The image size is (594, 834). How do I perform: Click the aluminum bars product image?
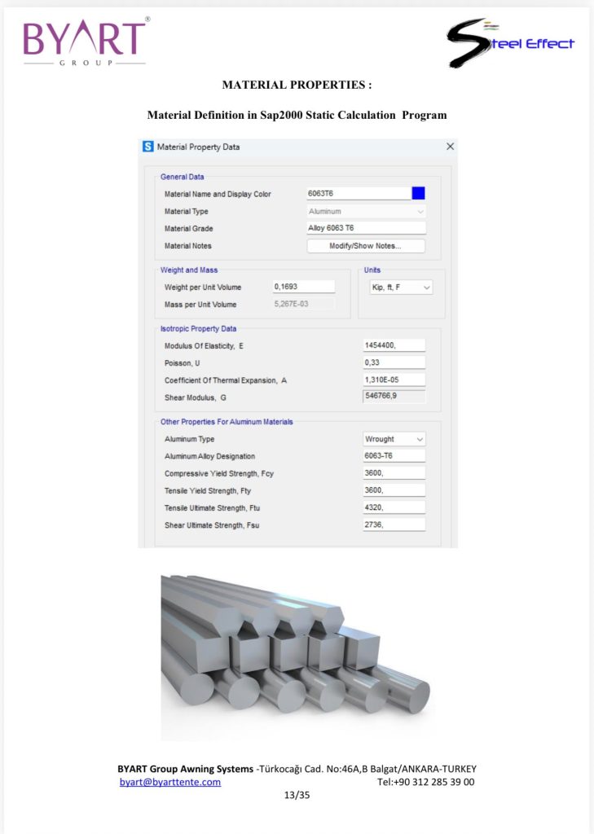[297, 657]
